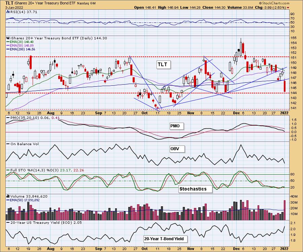Click the '1.5' PMO axis label
This screenshot has height=252, width=303.
point(294,120)
